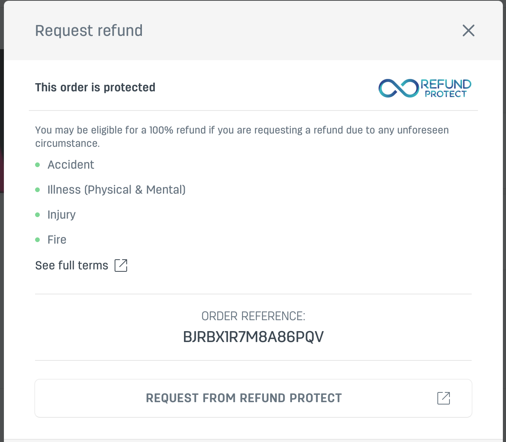The width and height of the screenshot is (506, 442).
Task: Click the 100% refund eligibility paragraph
Action: [x=242, y=137]
